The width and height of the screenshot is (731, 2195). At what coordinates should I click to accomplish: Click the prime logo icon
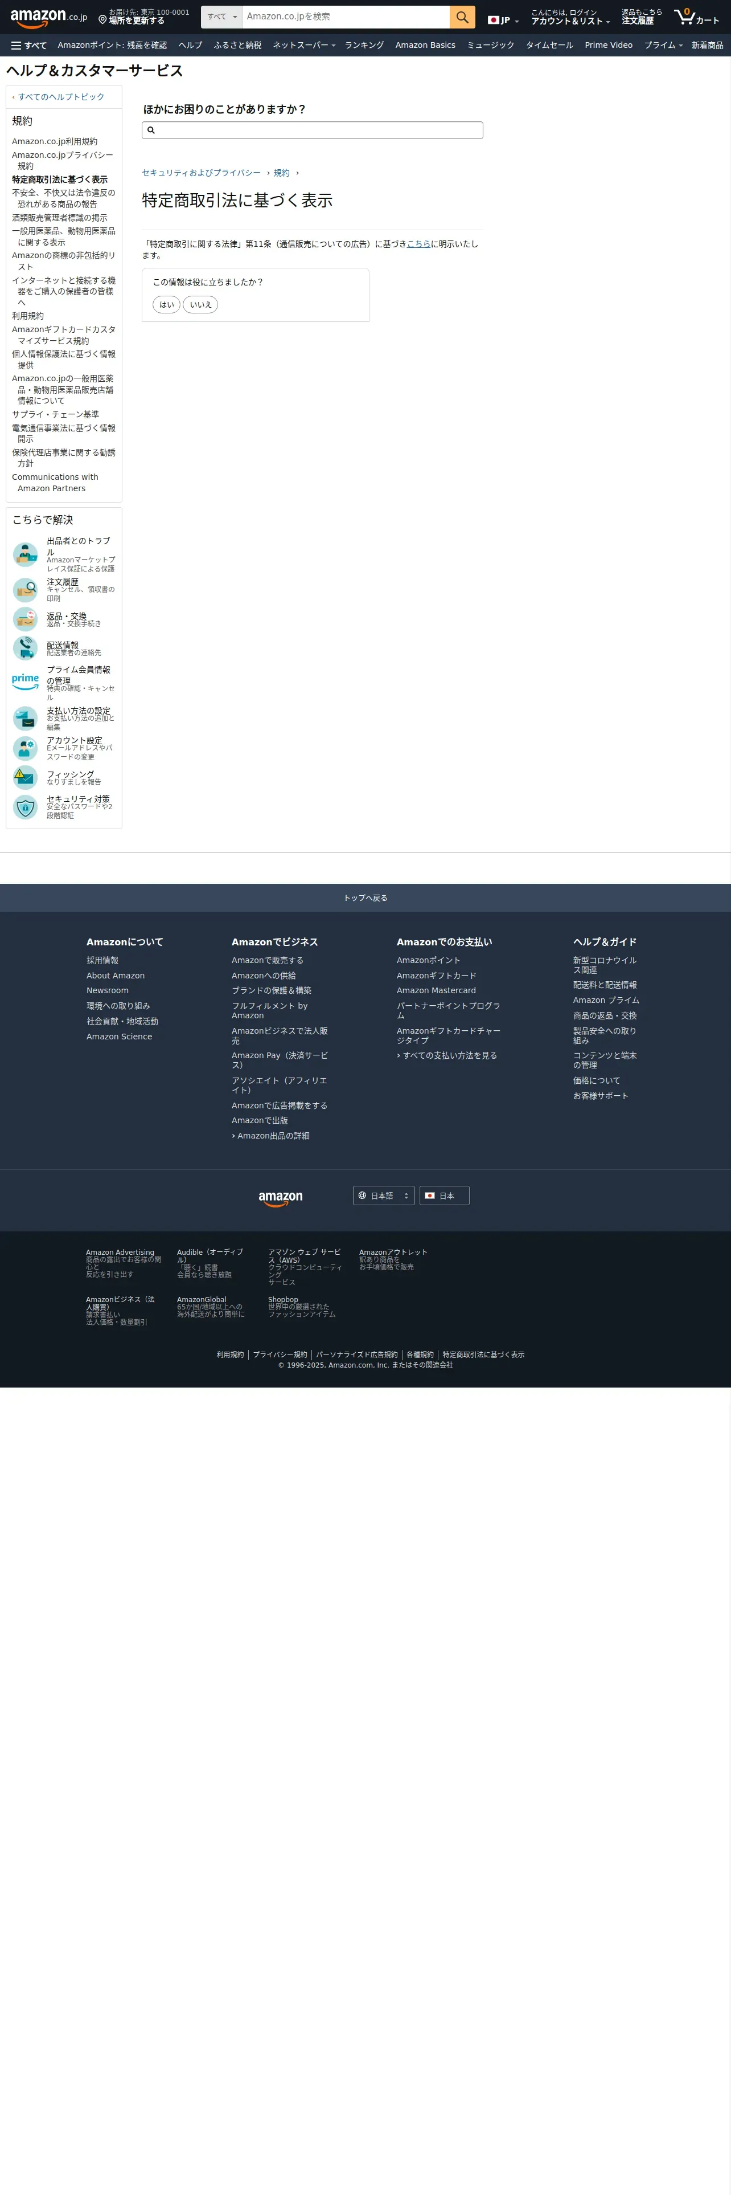coord(26,683)
